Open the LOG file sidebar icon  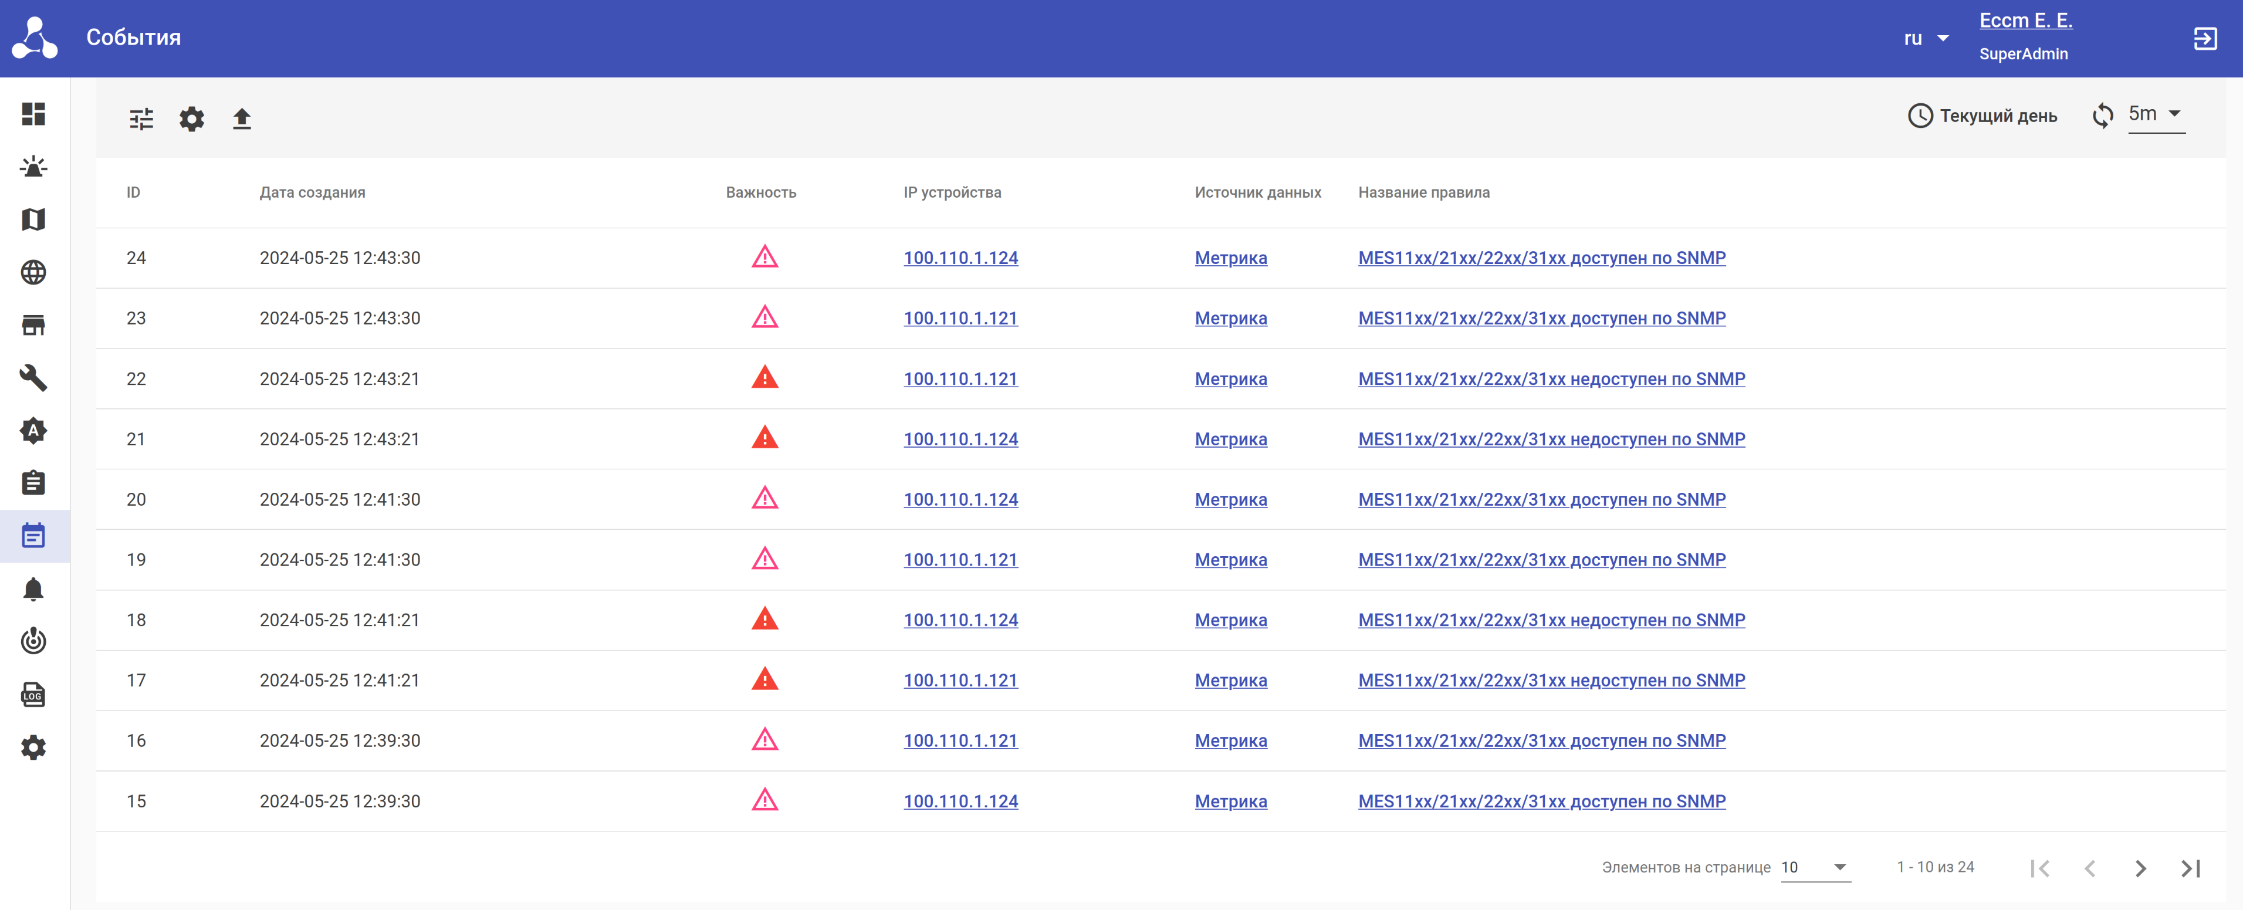33,695
